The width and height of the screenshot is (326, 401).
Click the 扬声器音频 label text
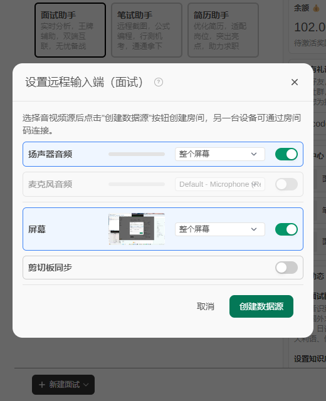50,154
